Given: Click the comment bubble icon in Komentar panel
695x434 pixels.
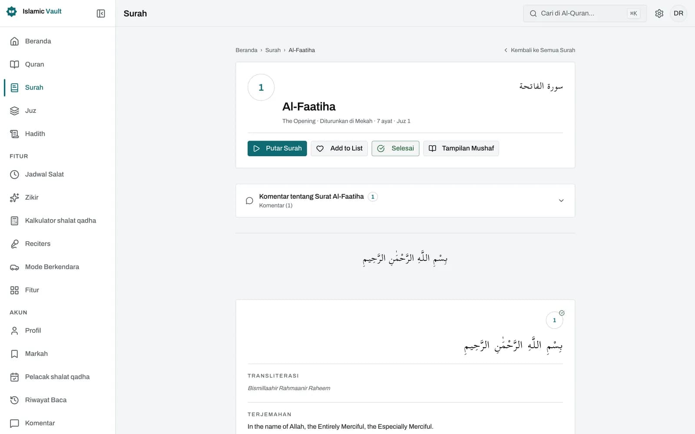Looking at the screenshot, I should [x=249, y=201].
